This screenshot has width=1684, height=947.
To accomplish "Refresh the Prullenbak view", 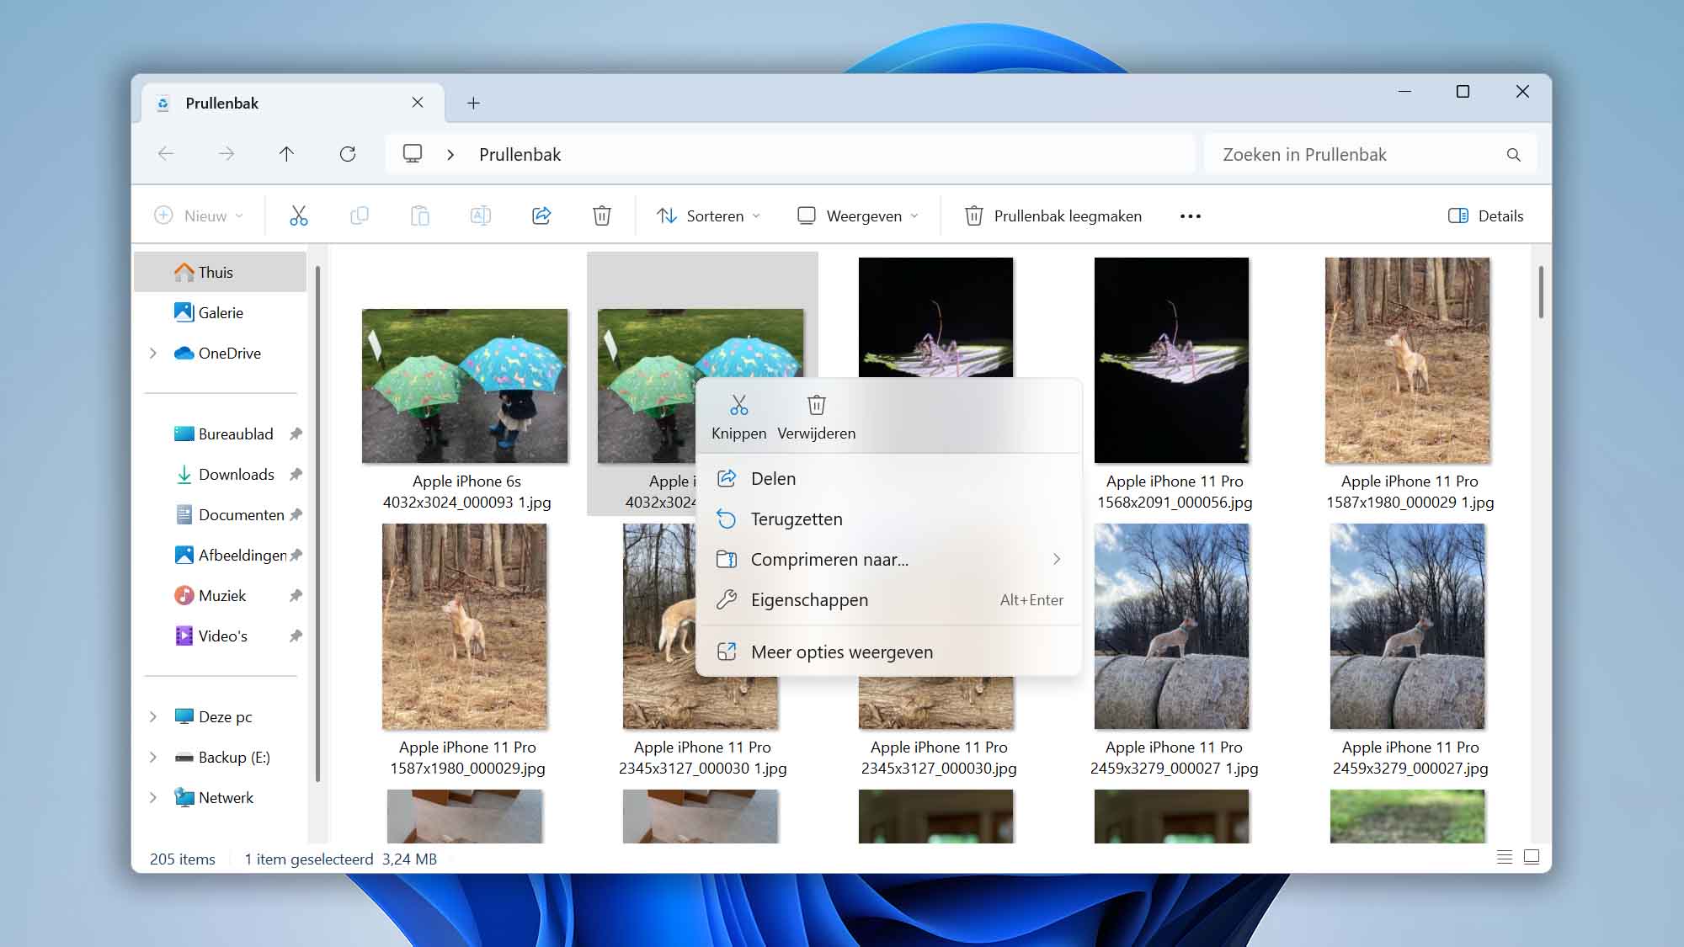I will pyautogui.click(x=348, y=154).
